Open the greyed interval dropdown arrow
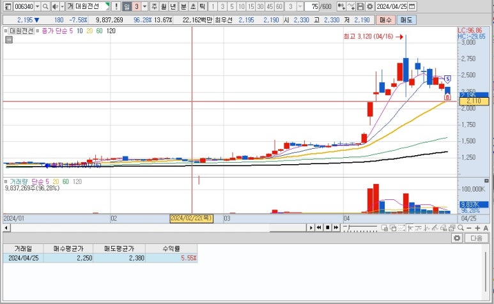The image size is (494, 304). click(300, 6)
